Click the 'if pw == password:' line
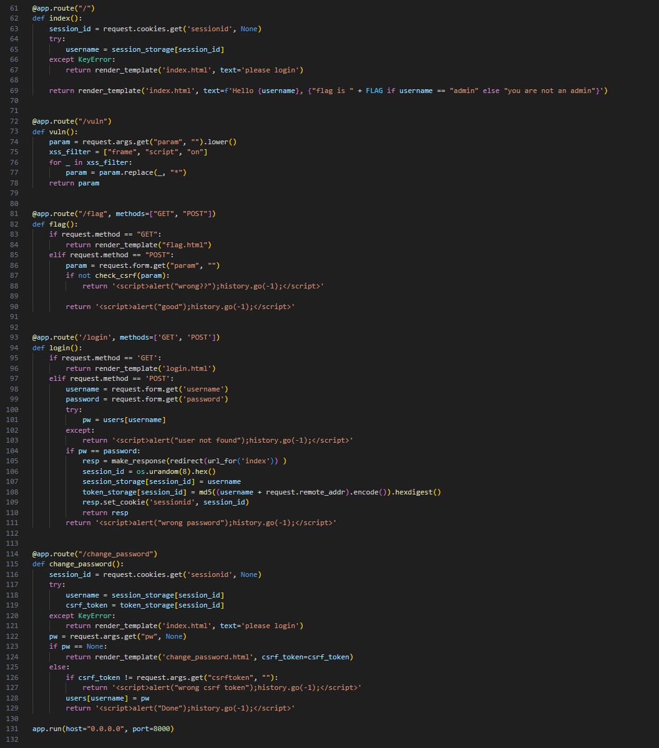Viewport: 659px width, 748px height. 103,451
